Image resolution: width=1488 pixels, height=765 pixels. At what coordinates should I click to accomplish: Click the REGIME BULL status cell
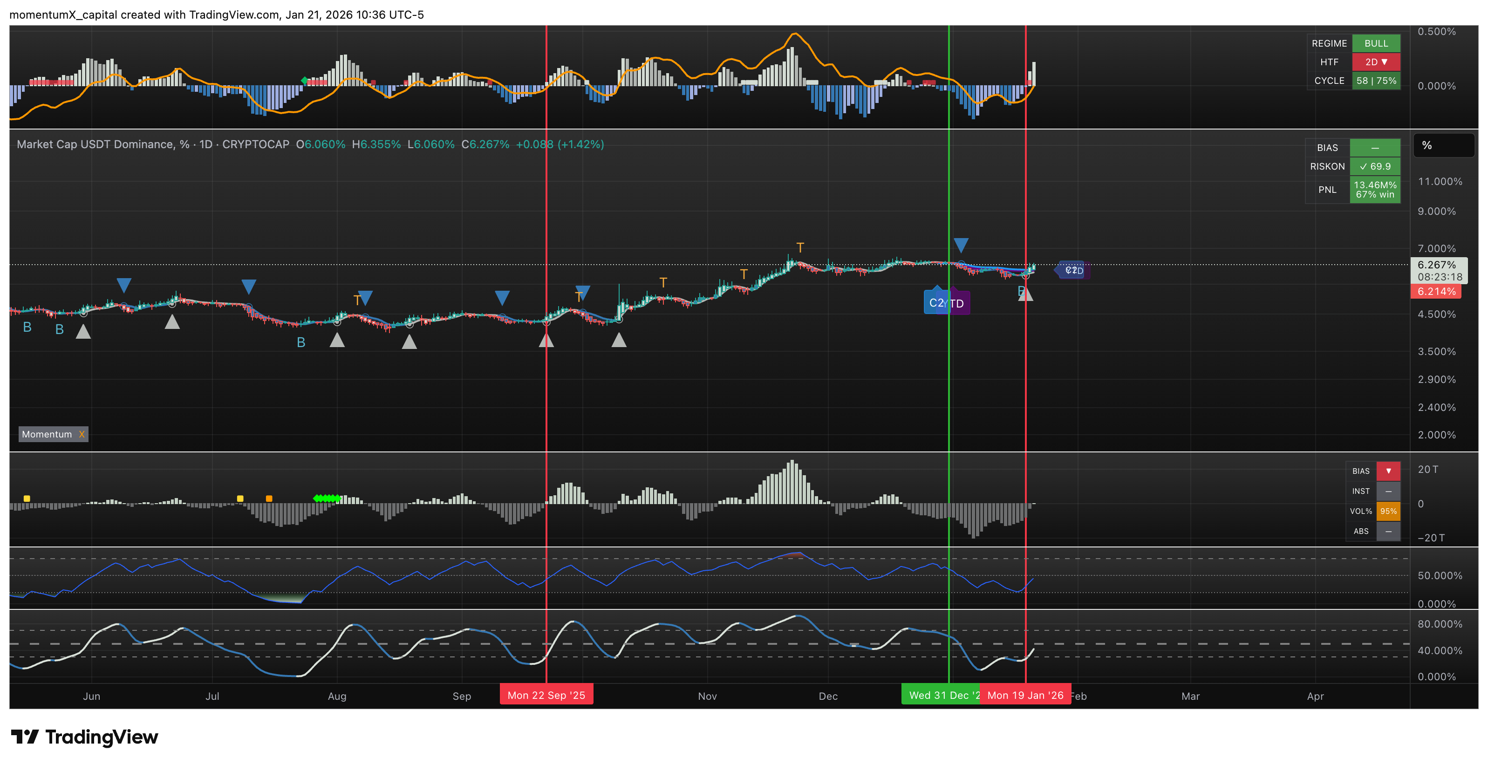click(x=1376, y=43)
